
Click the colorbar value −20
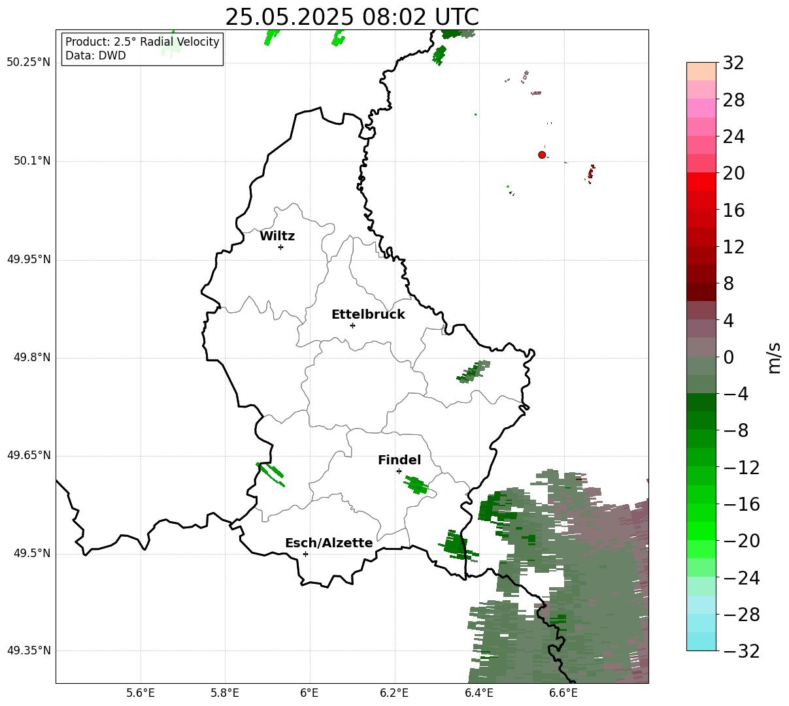(x=741, y=541)
